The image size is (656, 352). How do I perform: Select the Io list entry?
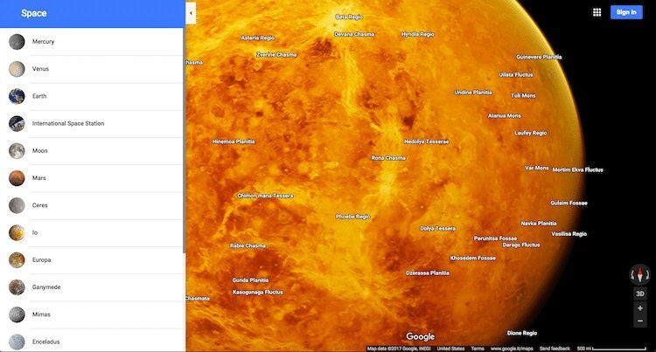click(x=92, y=232)
